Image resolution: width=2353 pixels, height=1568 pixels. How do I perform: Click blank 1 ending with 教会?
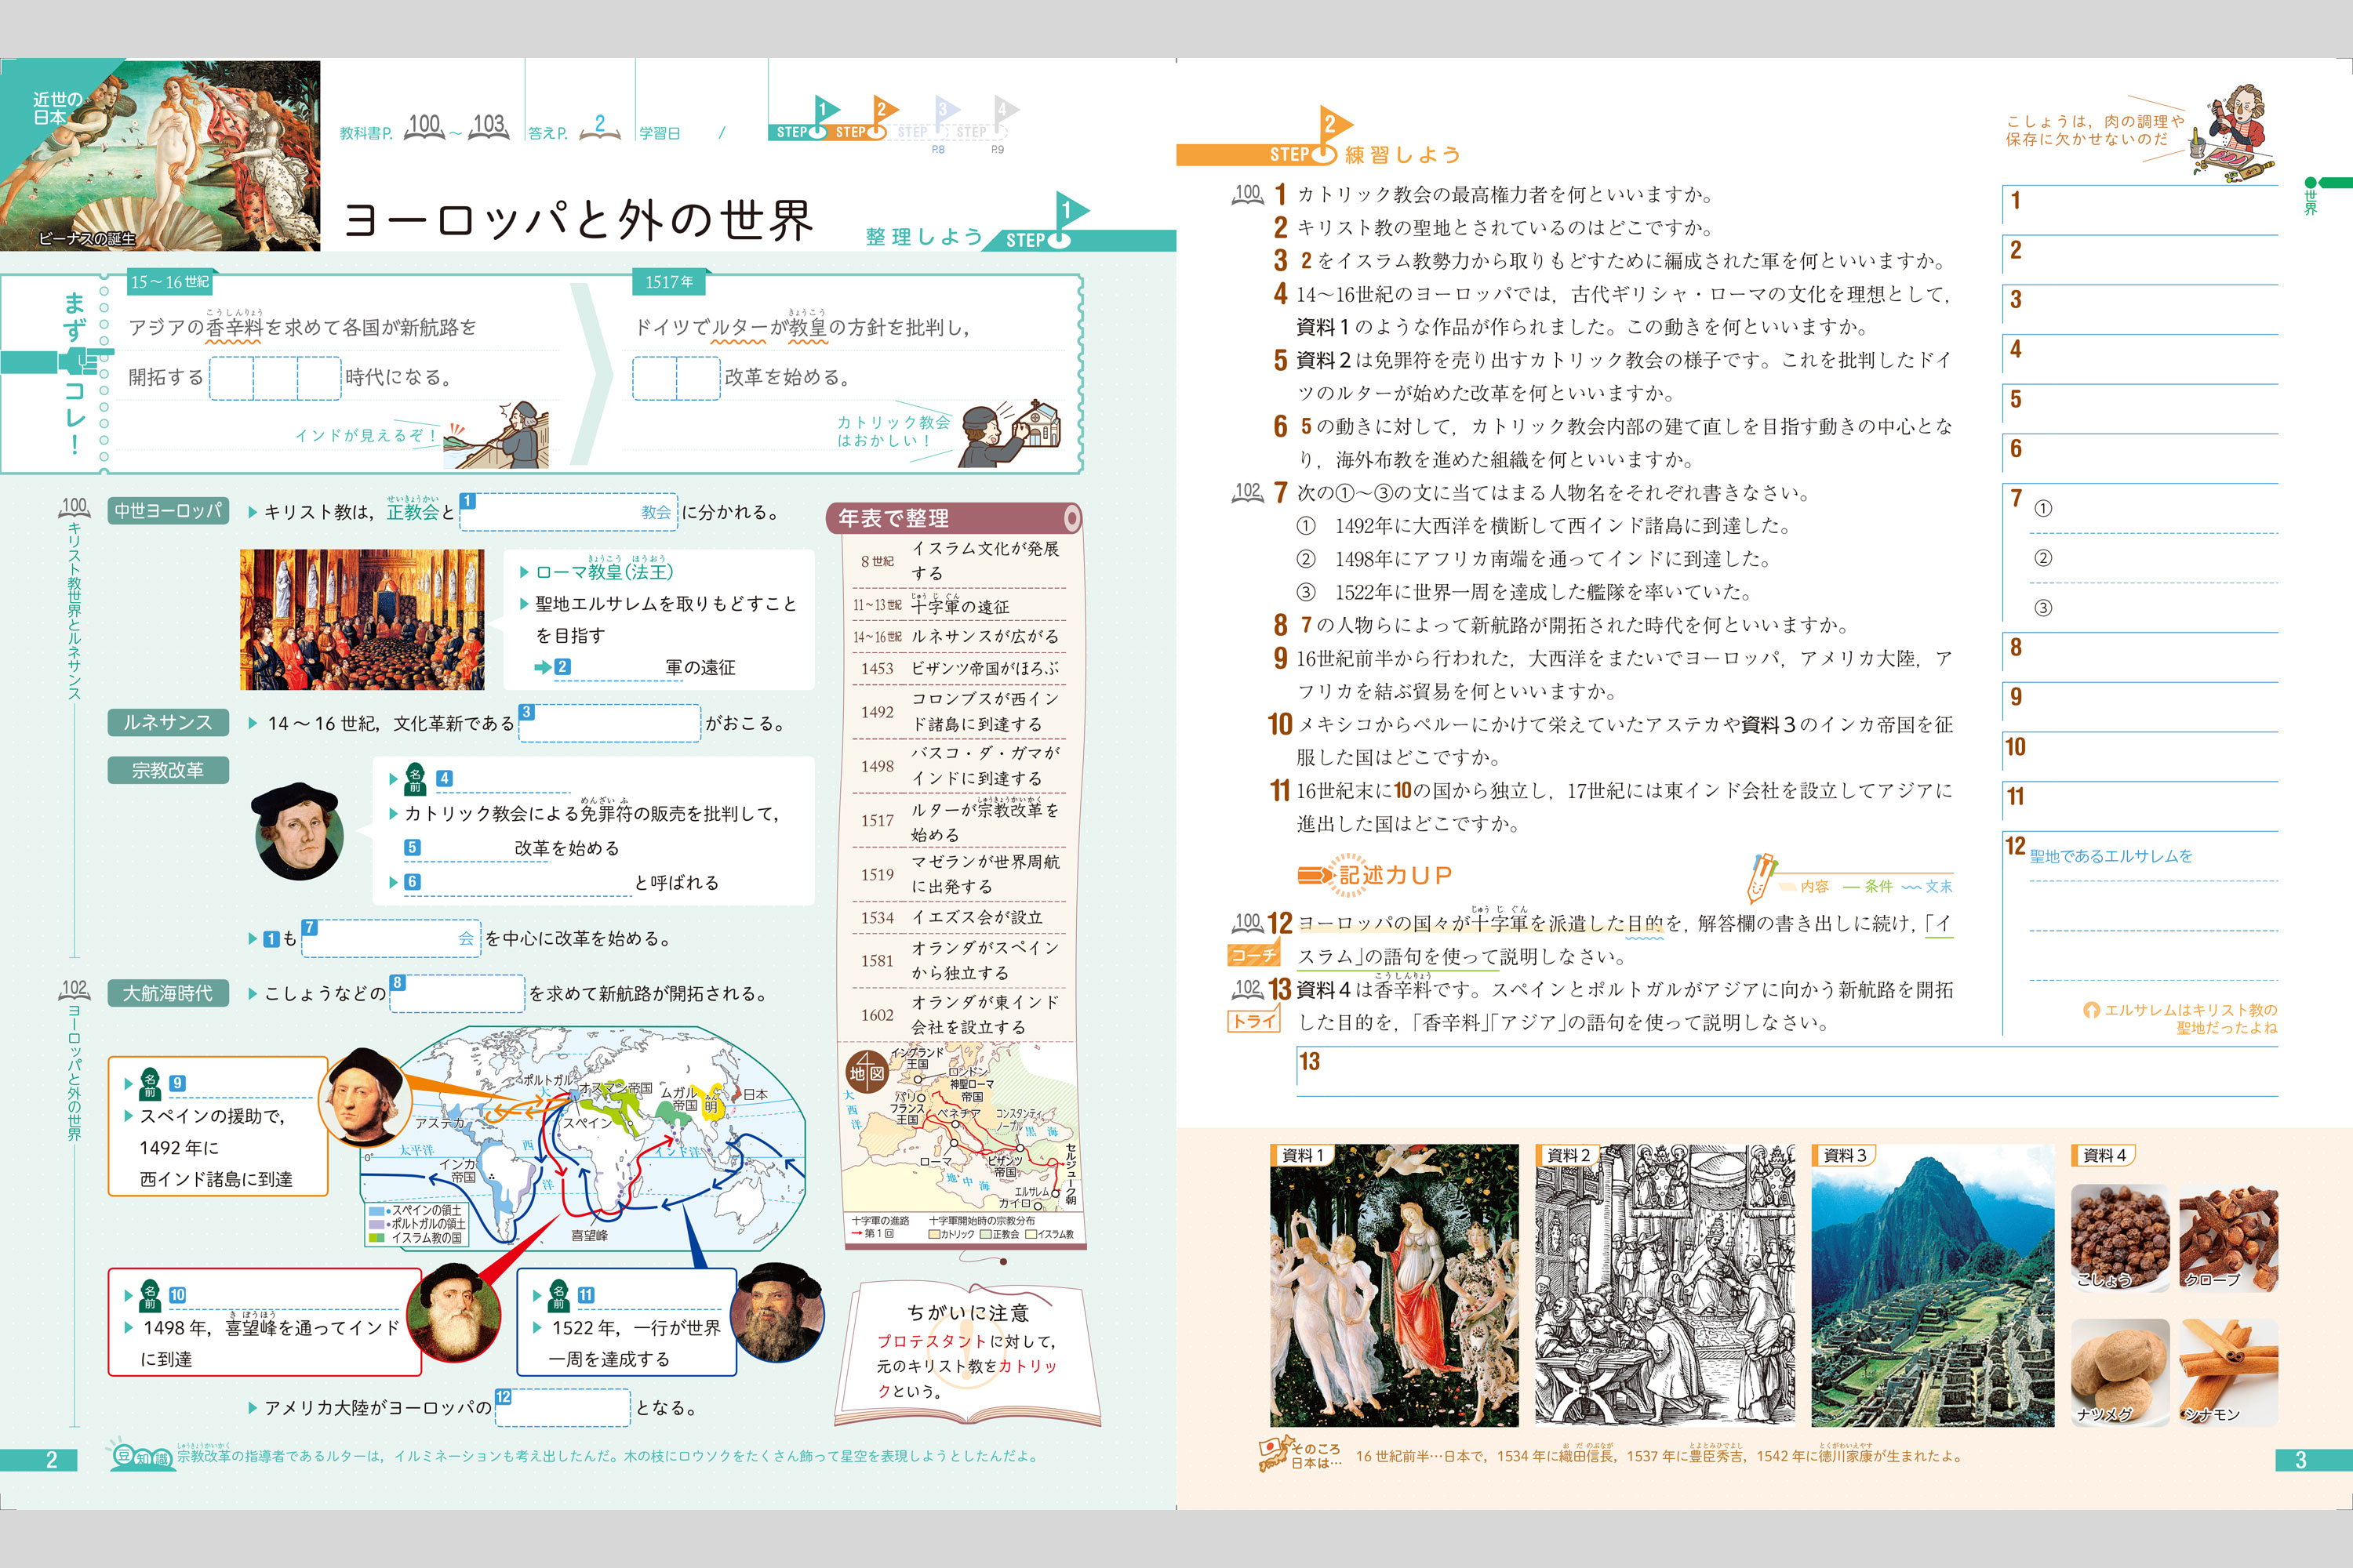568,512
